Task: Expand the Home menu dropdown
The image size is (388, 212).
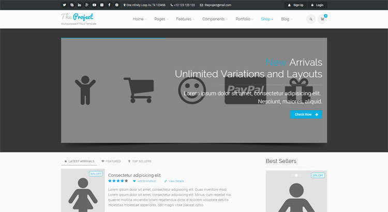Action: click(x=140, y=19)
